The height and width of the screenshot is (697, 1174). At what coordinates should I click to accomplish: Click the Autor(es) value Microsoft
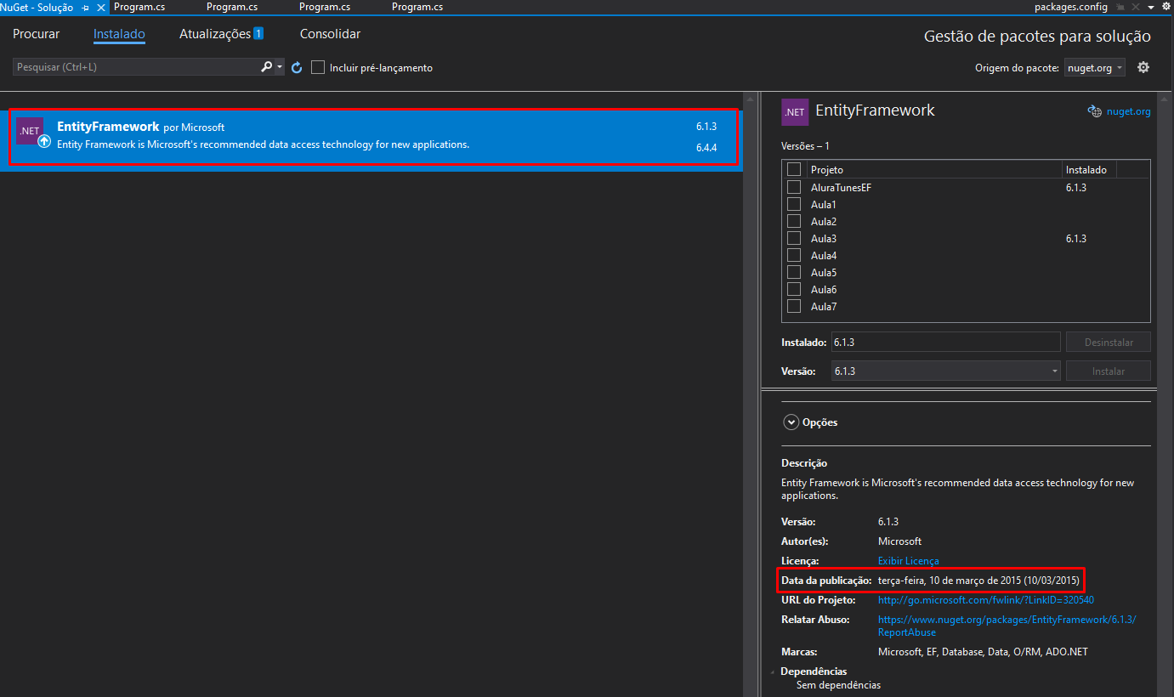(899, 541)
